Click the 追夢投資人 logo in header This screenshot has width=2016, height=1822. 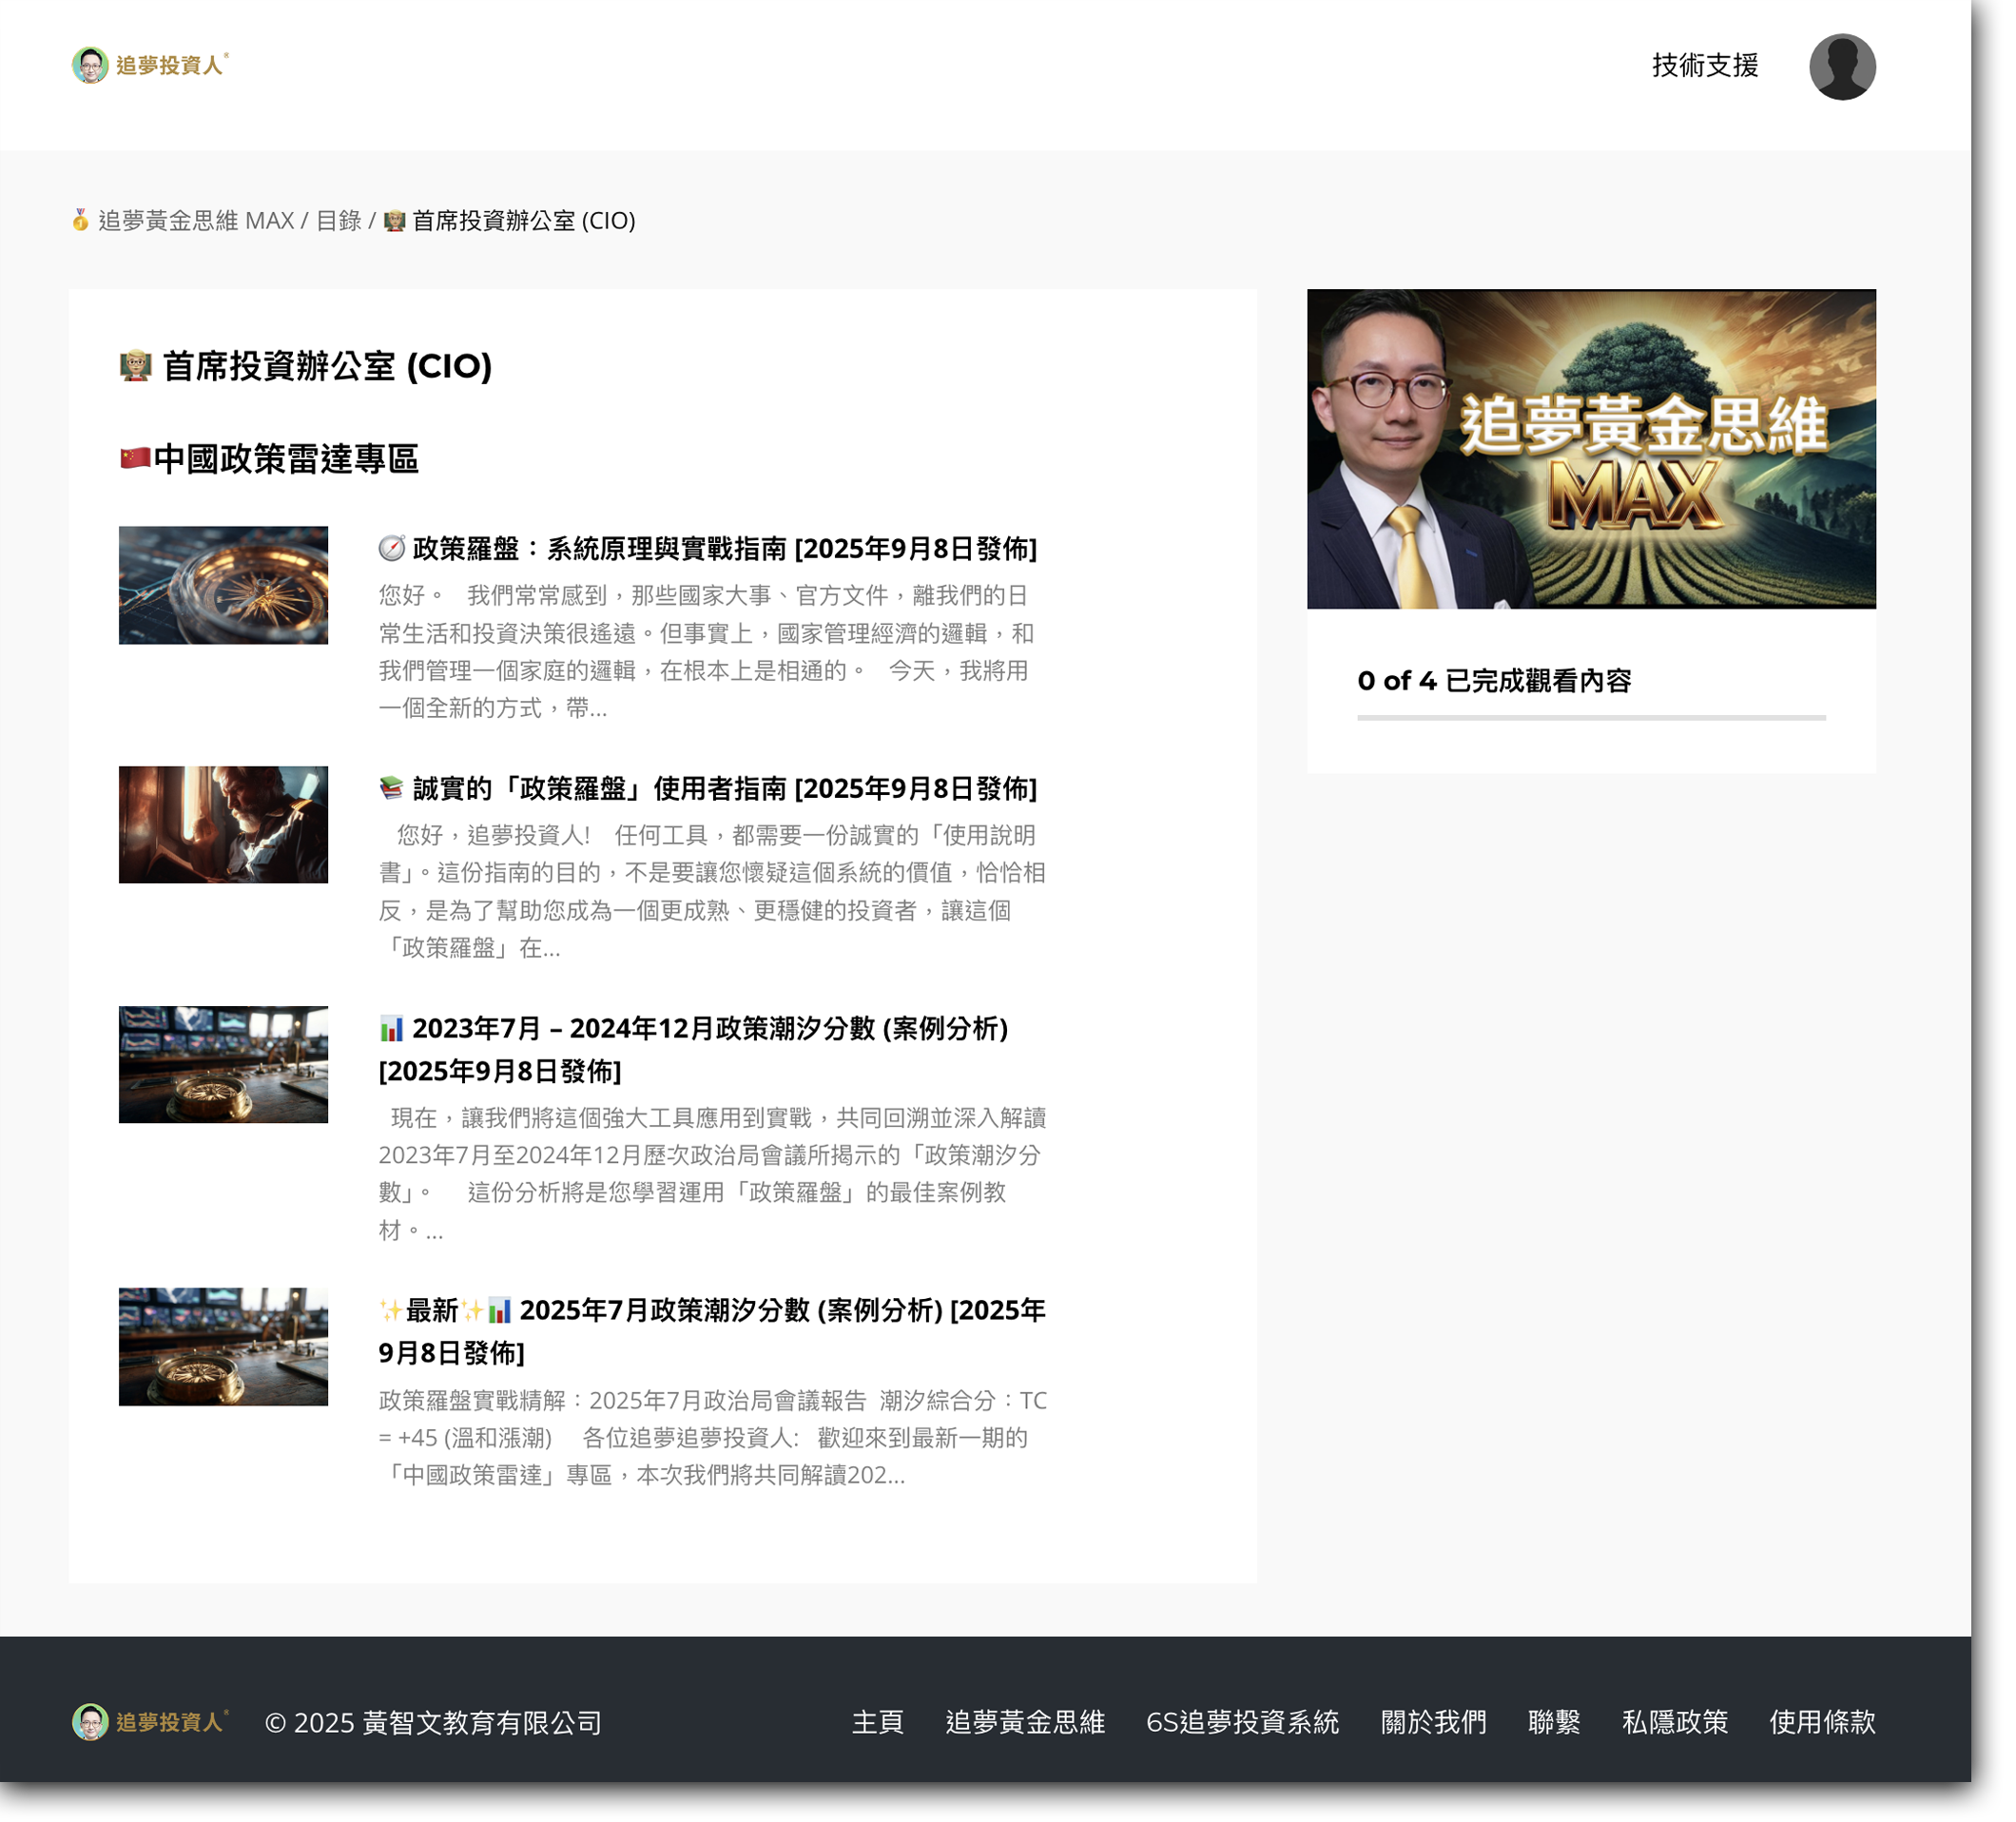click(x=151, y=66)
